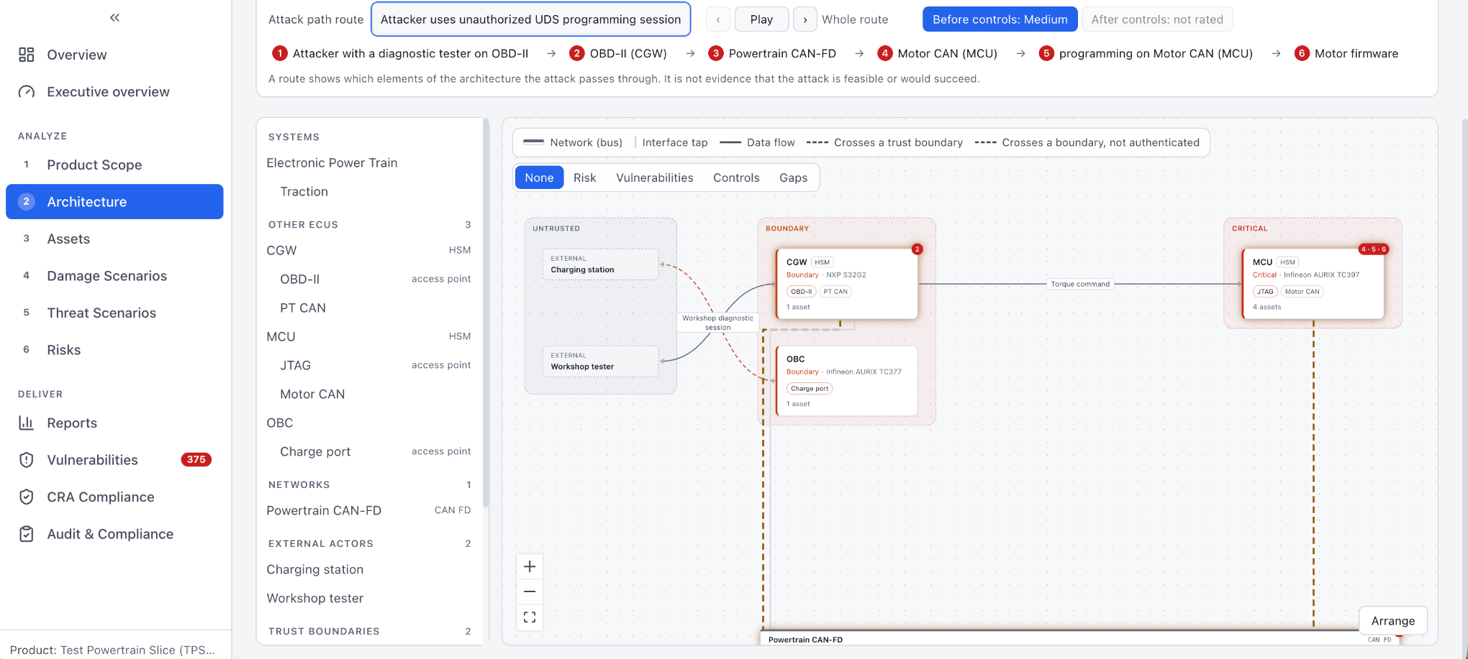1468x659 pixels.
Task: Select After controls: not rated toggle
Action: point(1157,19)
